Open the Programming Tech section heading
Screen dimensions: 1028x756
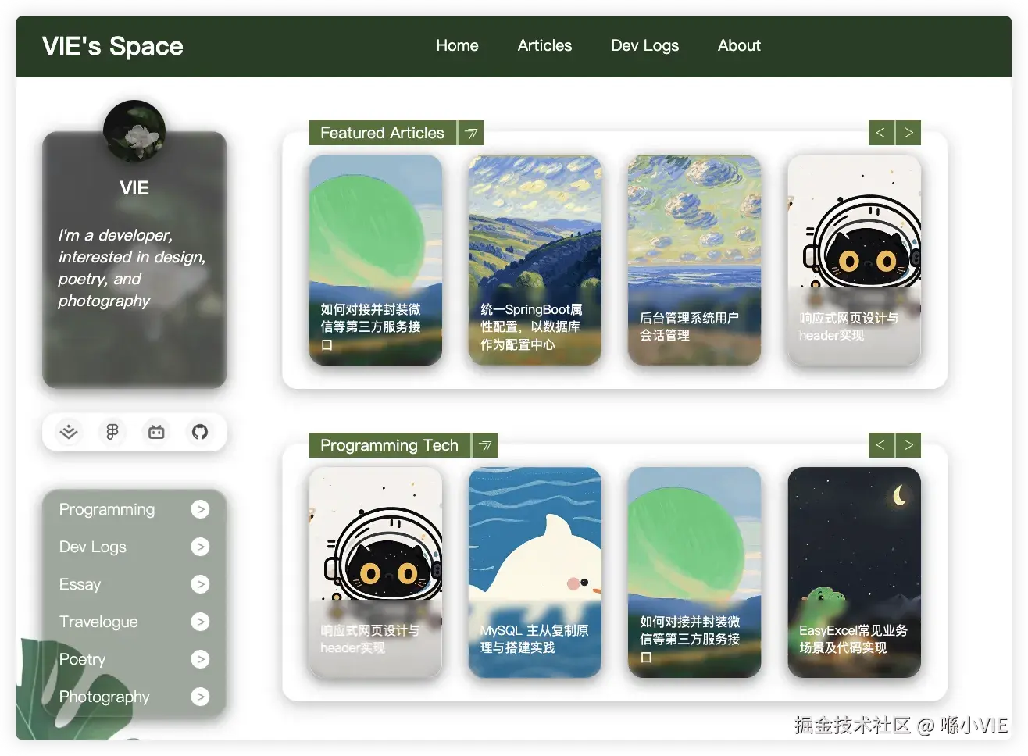click(x=389, y=445)
